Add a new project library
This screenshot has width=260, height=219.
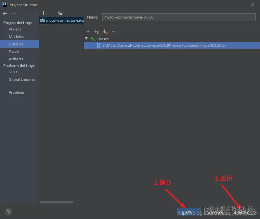[x=44, y=13]
